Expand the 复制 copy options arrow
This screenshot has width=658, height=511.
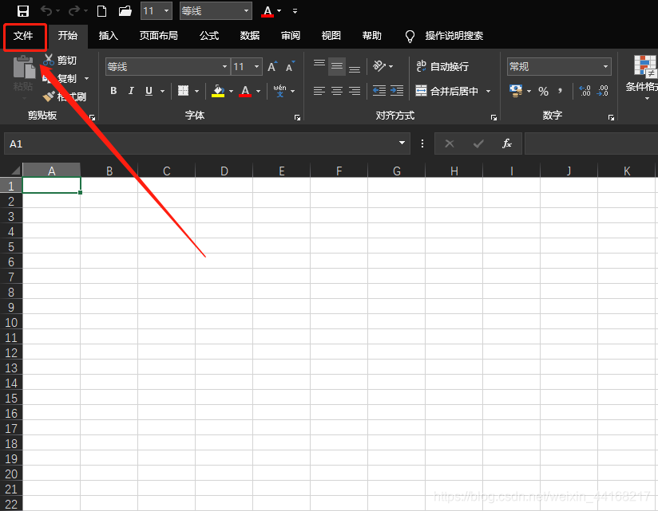pyautogui.click(x=86, y=78)
